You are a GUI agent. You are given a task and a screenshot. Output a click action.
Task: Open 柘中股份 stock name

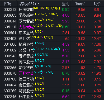pos(26,97)
